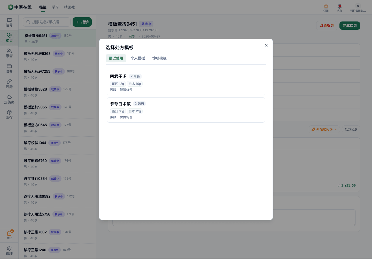The width and height of the screenshot is (372, 259).
Task: Open the 精医社 top navigation item
Action: point(69,7)
